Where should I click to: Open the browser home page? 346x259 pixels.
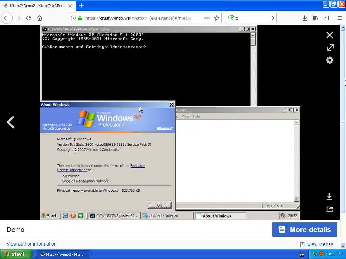point(40,18)
